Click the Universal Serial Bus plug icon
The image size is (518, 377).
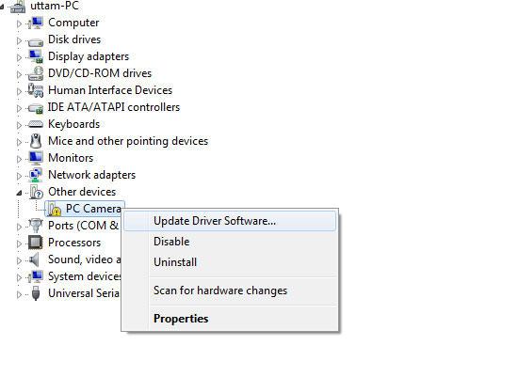pyautogui.click(x=36, y=293)
